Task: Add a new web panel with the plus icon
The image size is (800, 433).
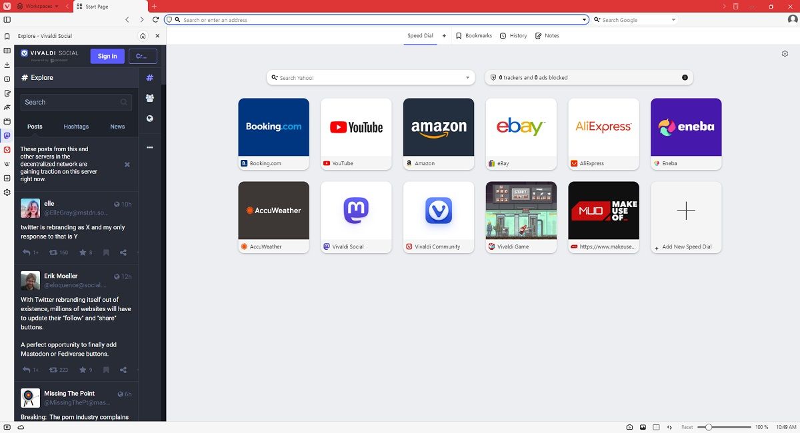Action: click(x=7, y=179)
